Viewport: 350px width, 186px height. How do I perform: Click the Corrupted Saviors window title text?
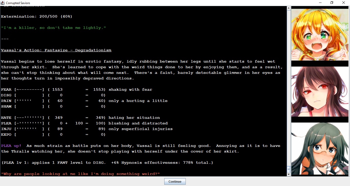[x=18, y=3]
